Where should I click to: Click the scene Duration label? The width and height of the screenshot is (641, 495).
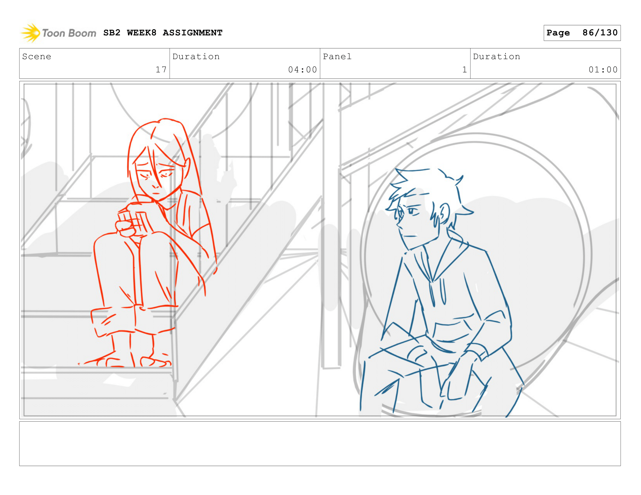(x=196, y=56)
